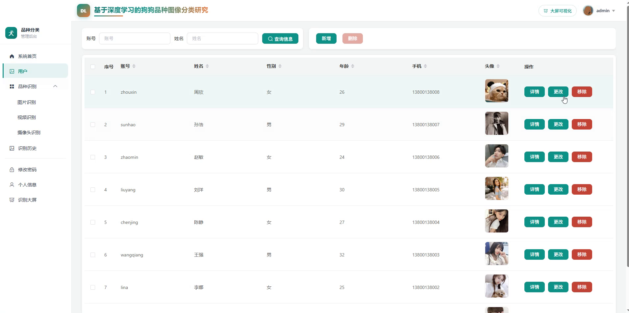Open 视频识别 in the sidebar
Image resolution: width=629 pixels, height=313 pixels.
[x=27, y=117]
